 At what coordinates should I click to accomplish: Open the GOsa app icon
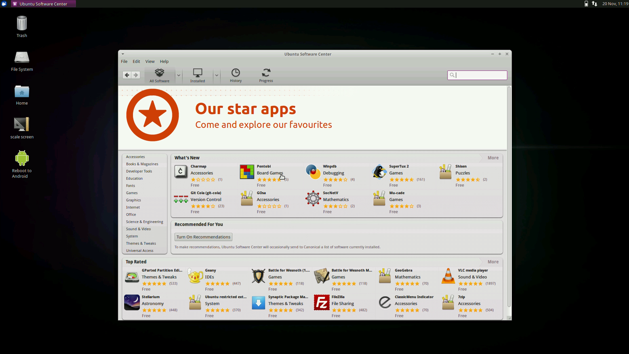[247, 198]
